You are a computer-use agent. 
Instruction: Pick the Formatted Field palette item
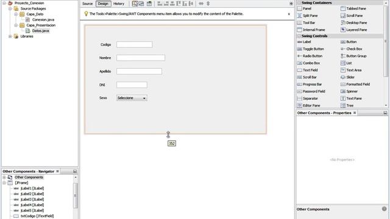355,84
